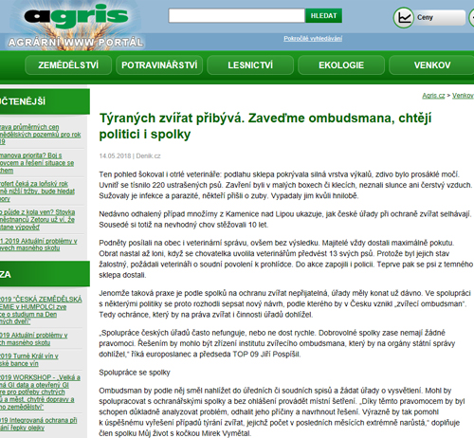Follow the Venkov breadcrumb link

pos(463,96)
